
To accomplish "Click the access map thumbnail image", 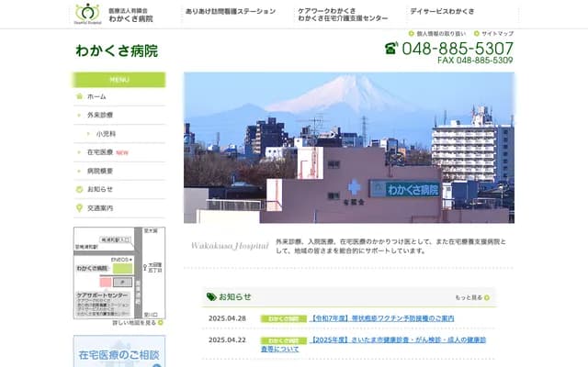I will coord(119,272).
